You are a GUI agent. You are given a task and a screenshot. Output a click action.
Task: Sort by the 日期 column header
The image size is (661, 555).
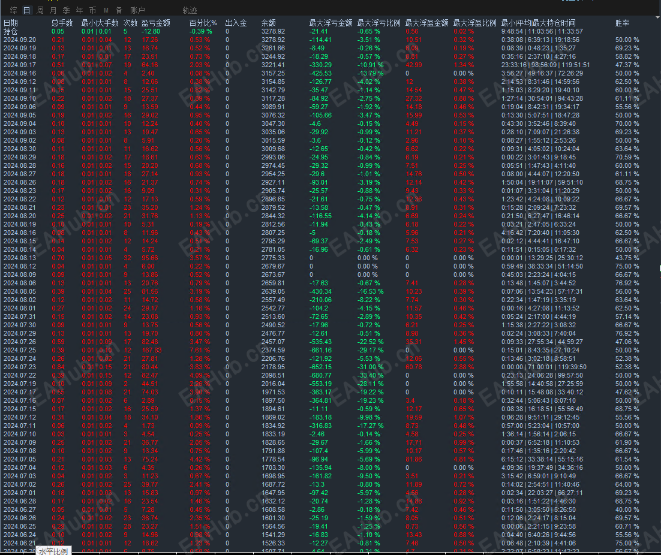[11, 23]
